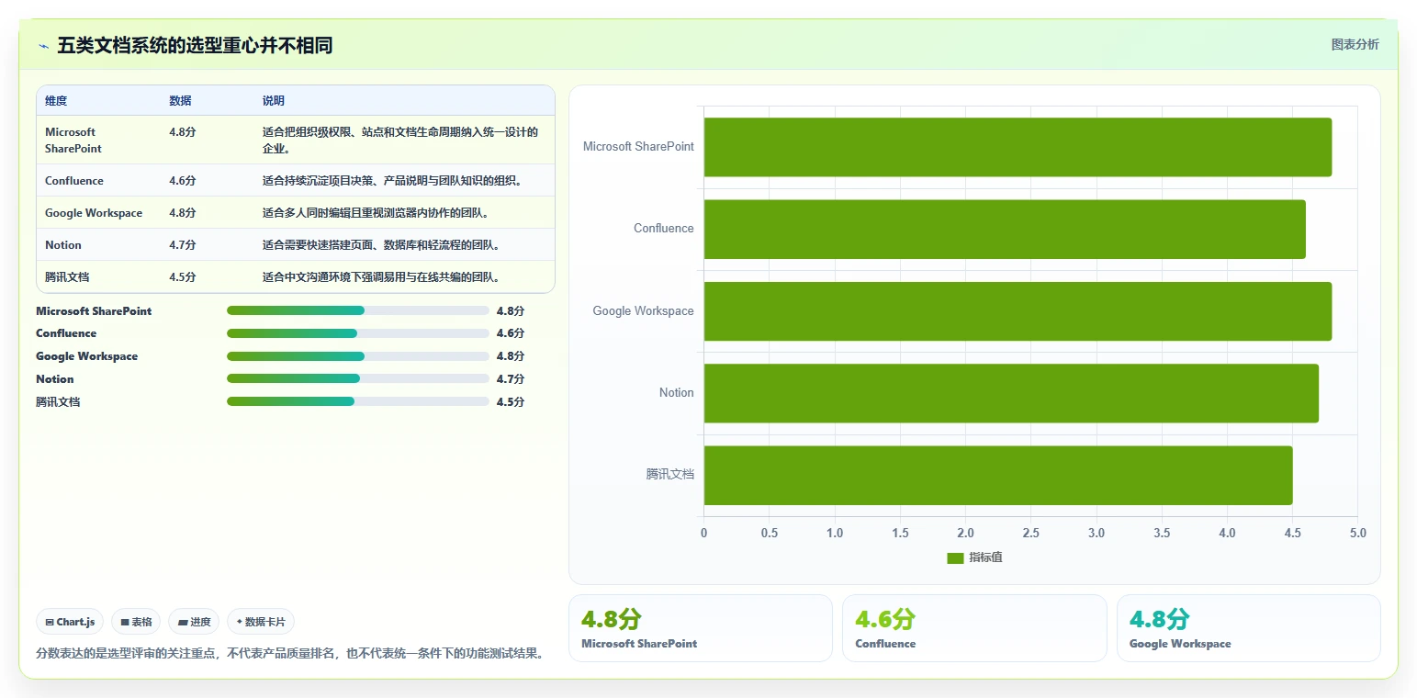This screenshot has height=698, width=1417.
Task: Open the Microsoft SharePoint 4.8分 data card
Action: pyautogui.click(x=700, y=628)
